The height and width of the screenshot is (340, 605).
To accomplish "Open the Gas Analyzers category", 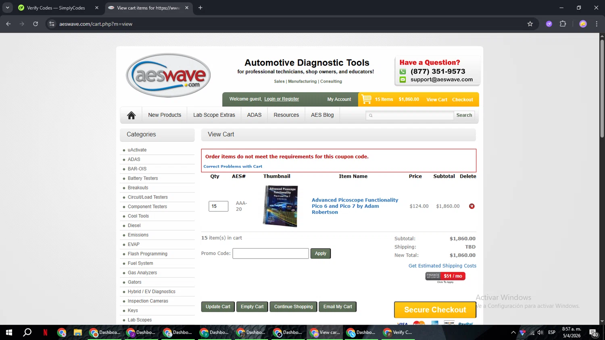I will [x=142, y=273].
